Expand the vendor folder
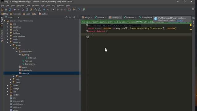 coord(8,95)
